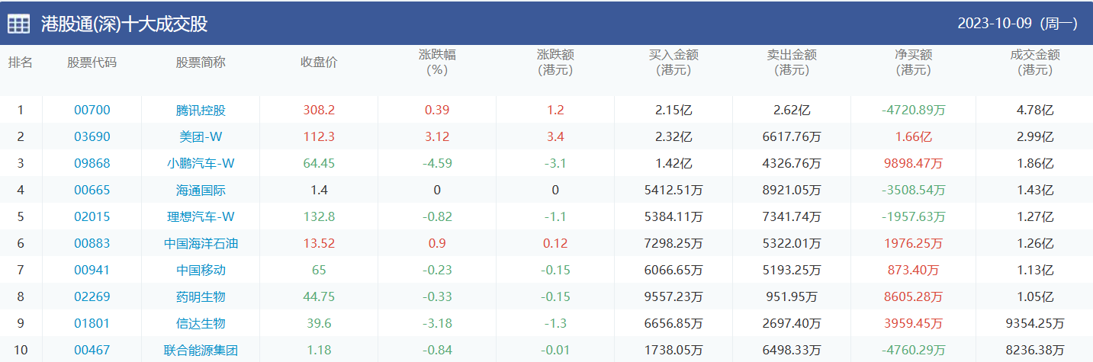Select the 小鹏汽车-W stock link
1093x362 pixels.
pyautogui.click(x=201, y=163)
